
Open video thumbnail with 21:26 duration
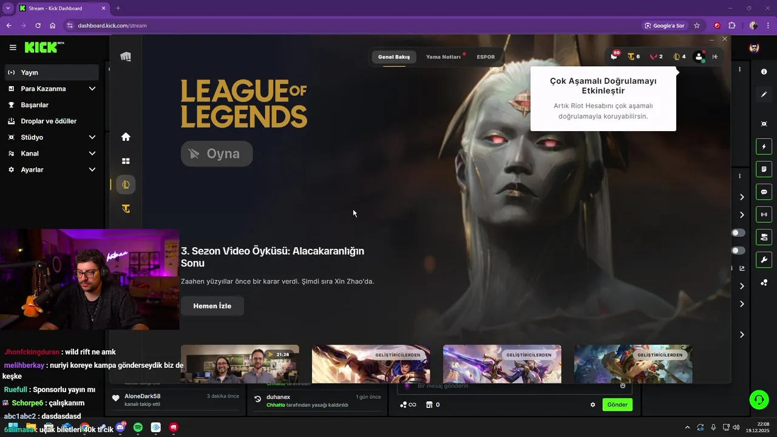[240, 364]
